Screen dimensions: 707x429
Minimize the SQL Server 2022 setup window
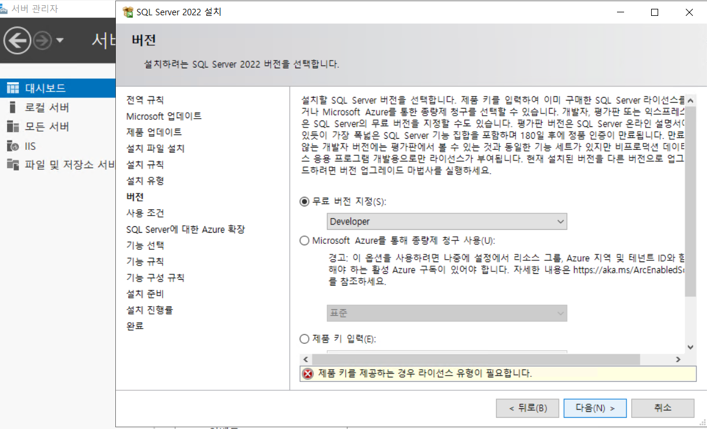[619, 12]
